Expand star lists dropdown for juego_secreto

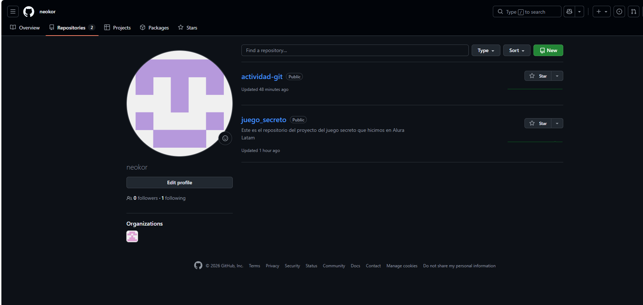click(557, 123)
